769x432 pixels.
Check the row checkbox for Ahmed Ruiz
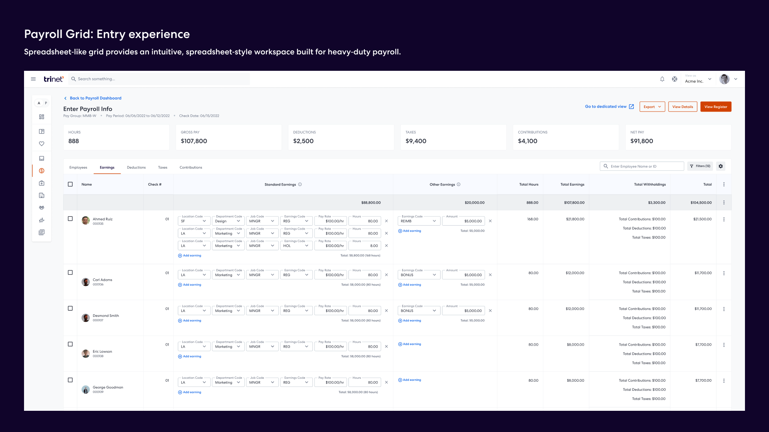pos(70,218)
